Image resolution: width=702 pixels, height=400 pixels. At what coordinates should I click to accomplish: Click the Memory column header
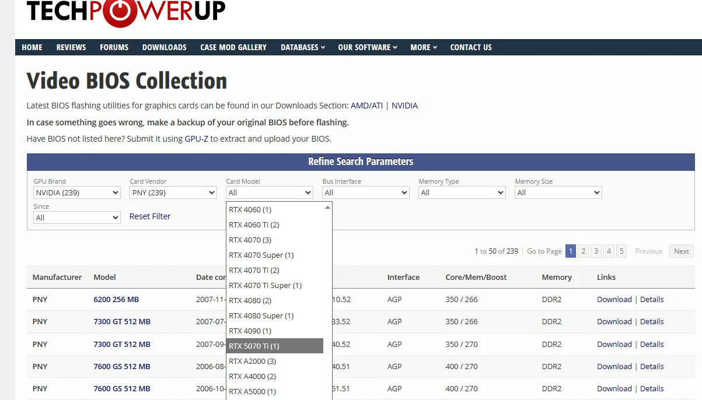557,278
